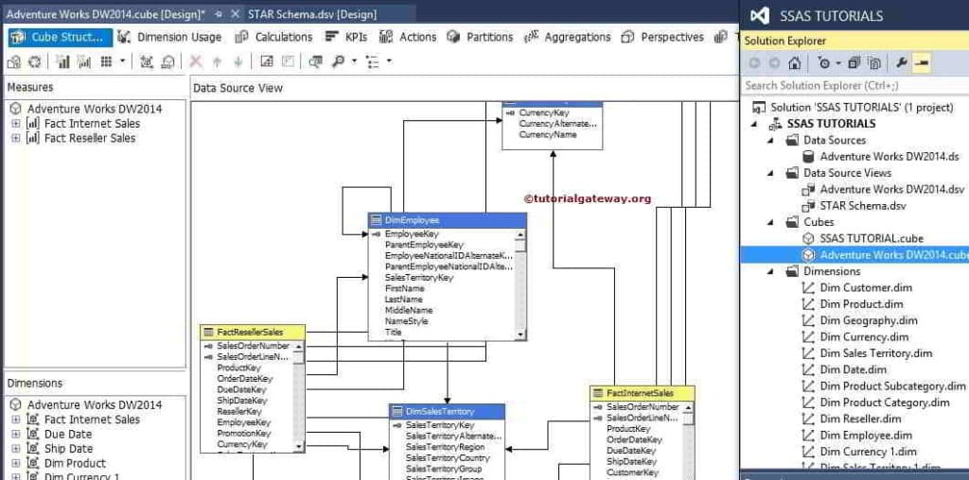Expand Fact Reseller Sales measure group
The width and height of the screenshot is (969, 480).
(x=16, y=138)
